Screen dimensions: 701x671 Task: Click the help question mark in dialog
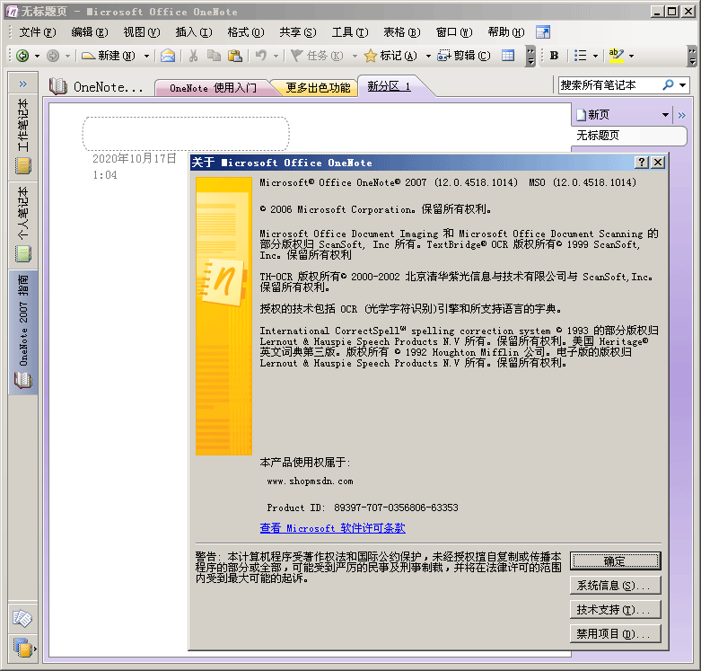coord(642,163)
